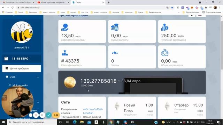Open the Chrome profile avatar

pos(215,8)
